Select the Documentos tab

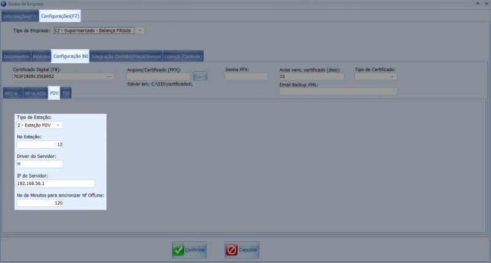pyautogui.click(x=16, y=57)
